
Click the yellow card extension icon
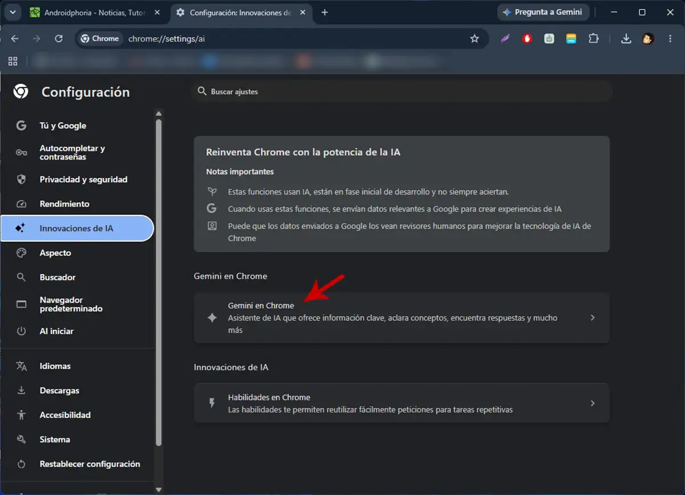(x=571, y=38)
